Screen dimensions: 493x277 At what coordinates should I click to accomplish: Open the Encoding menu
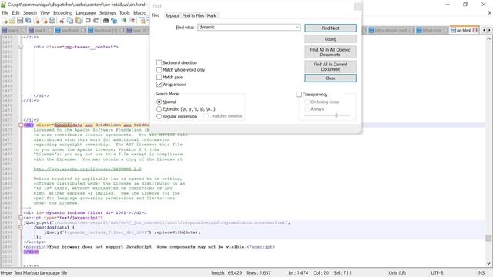(63, 13)
